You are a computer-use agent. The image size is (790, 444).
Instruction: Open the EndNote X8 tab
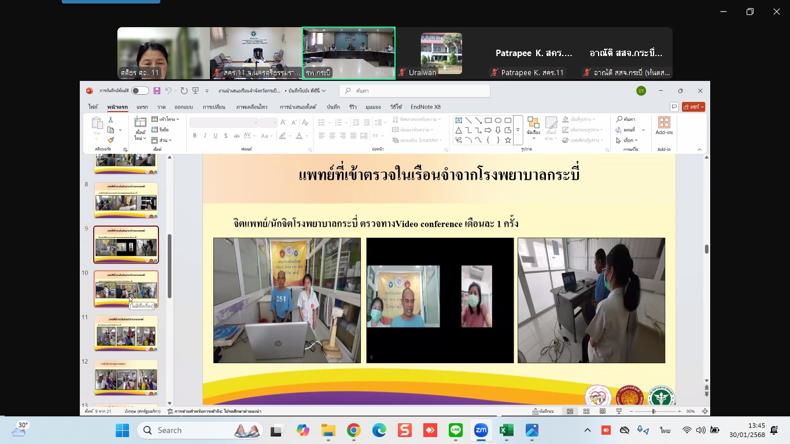point(426,107)
